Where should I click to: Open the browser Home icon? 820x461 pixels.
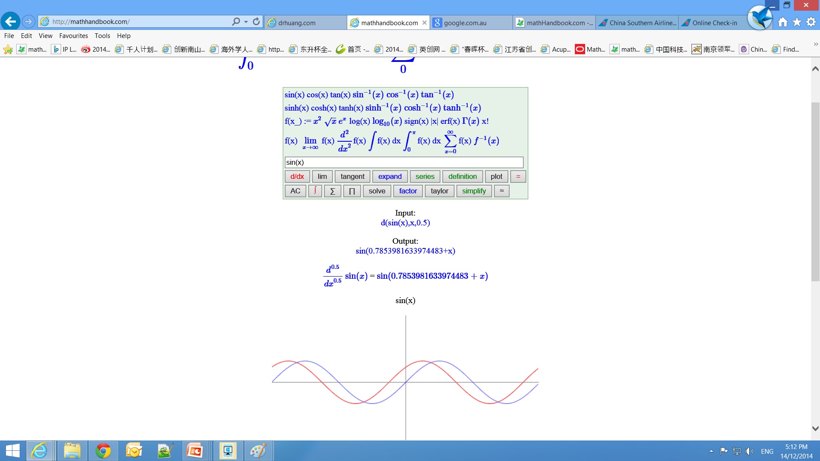tap(782, 22)
